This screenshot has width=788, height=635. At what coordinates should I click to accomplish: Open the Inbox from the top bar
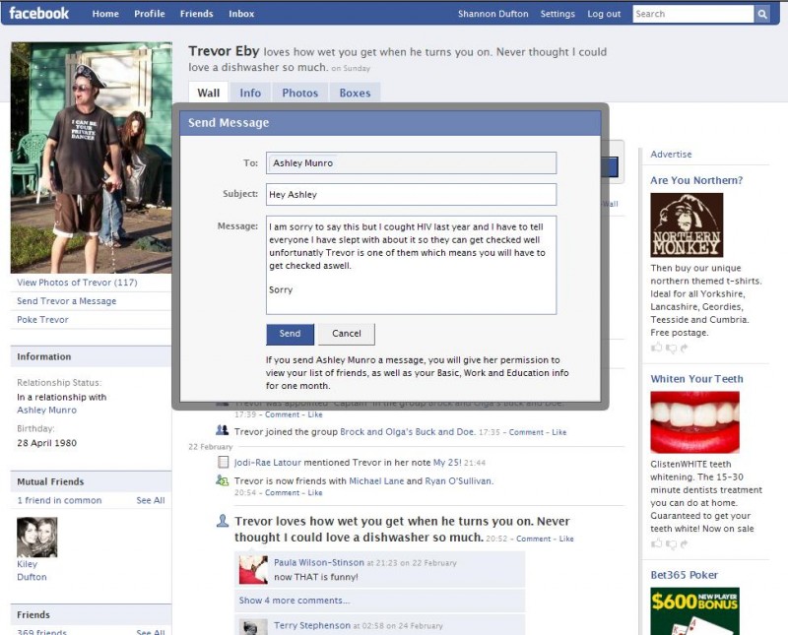pos(241,14)
